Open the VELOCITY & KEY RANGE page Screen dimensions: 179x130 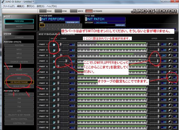point(19,115)
